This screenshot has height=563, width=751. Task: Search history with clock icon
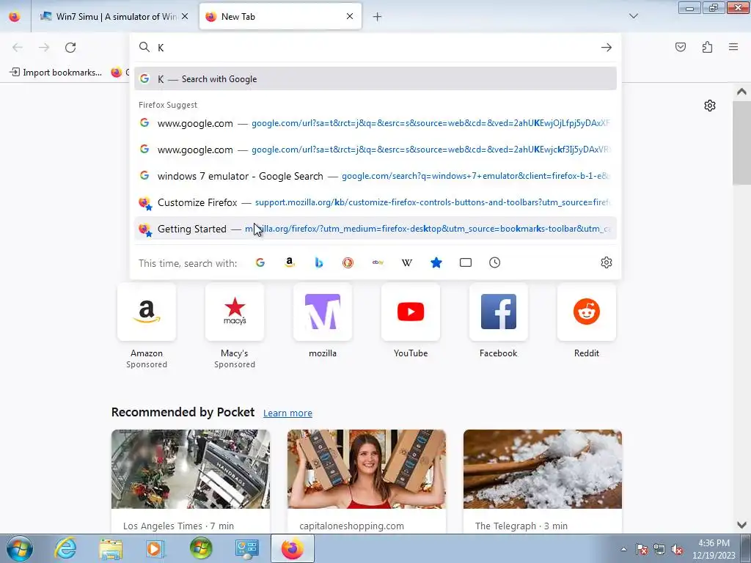(x=495, y=262)
